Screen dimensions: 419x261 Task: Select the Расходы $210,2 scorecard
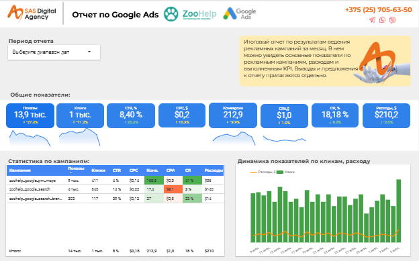(386, 115)
